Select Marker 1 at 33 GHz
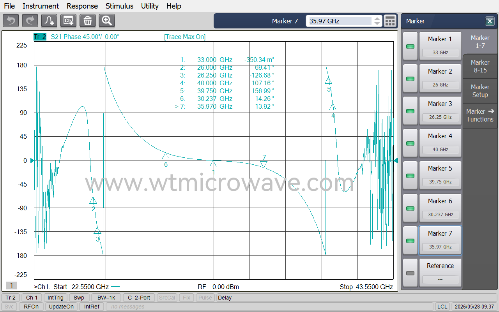The image size is (499, 312). point(440,46)
